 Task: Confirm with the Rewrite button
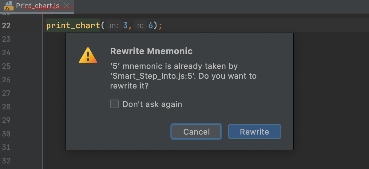[x=254, y=132]
